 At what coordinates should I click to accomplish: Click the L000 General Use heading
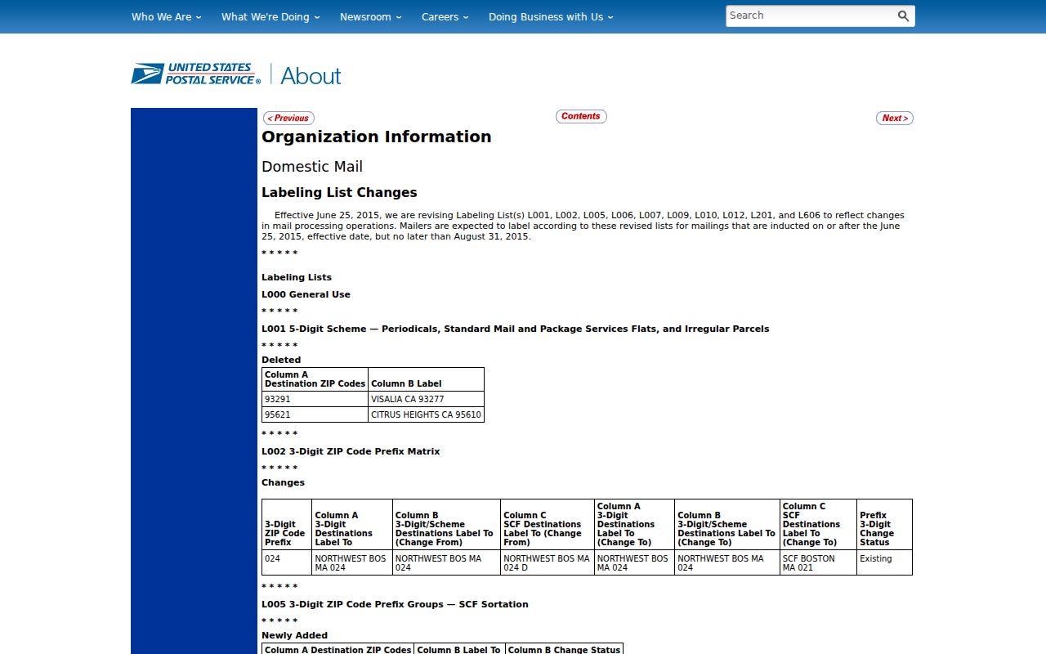[306, 294]
